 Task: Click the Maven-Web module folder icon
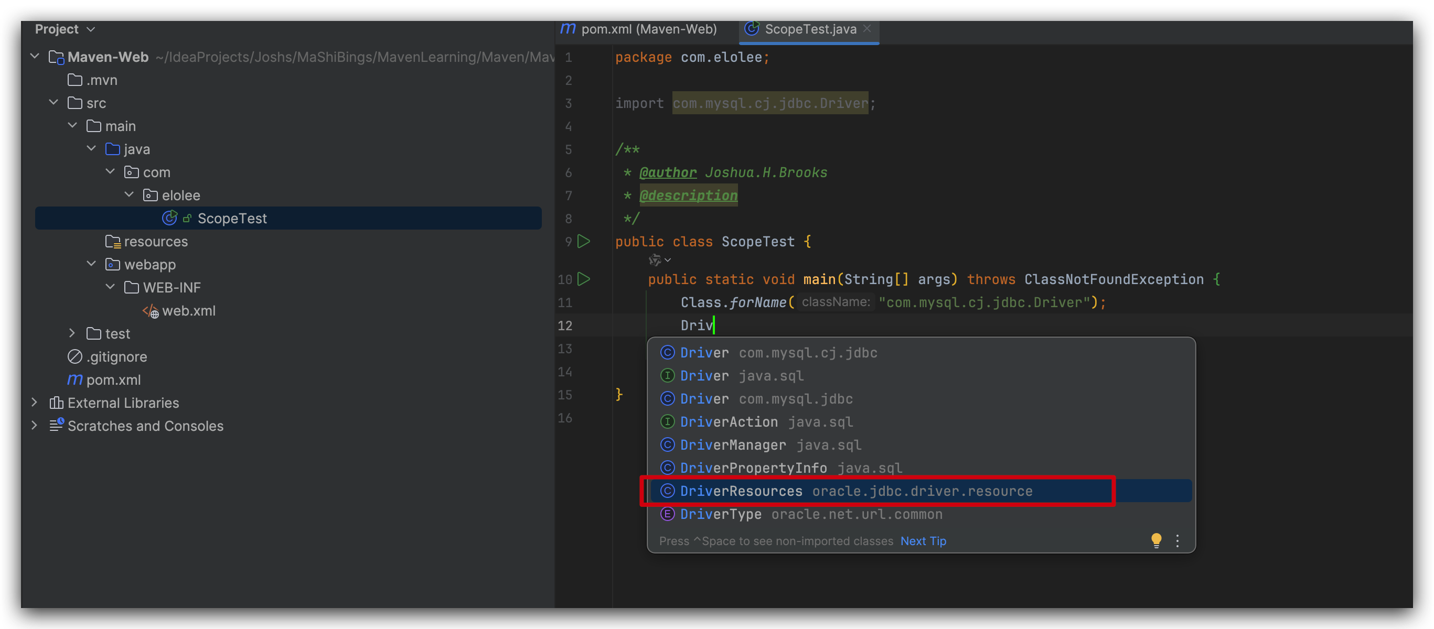tap(56, 57)
